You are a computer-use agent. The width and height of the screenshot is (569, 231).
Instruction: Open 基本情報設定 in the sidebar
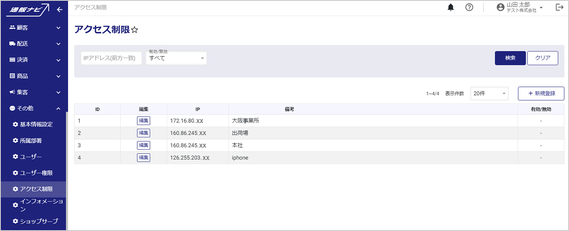pos(36,125)
